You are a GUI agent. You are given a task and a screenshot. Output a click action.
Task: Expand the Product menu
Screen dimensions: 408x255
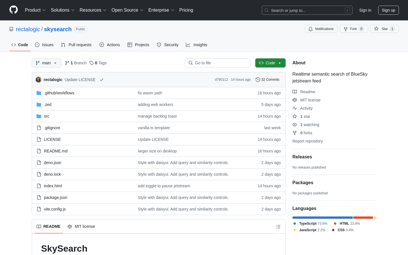[x=35, y=10]
